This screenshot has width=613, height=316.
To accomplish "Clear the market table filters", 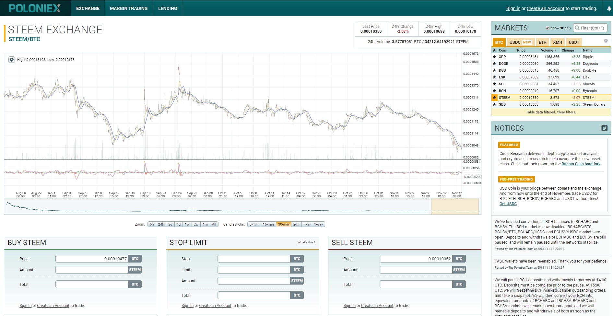I will 566,112.
